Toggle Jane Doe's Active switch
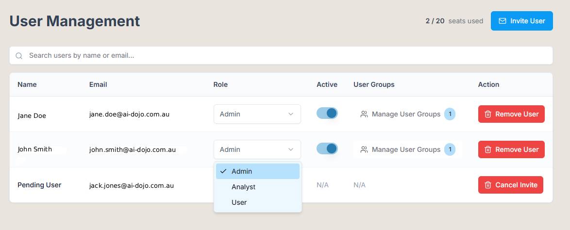 click(x=327, y=114)
